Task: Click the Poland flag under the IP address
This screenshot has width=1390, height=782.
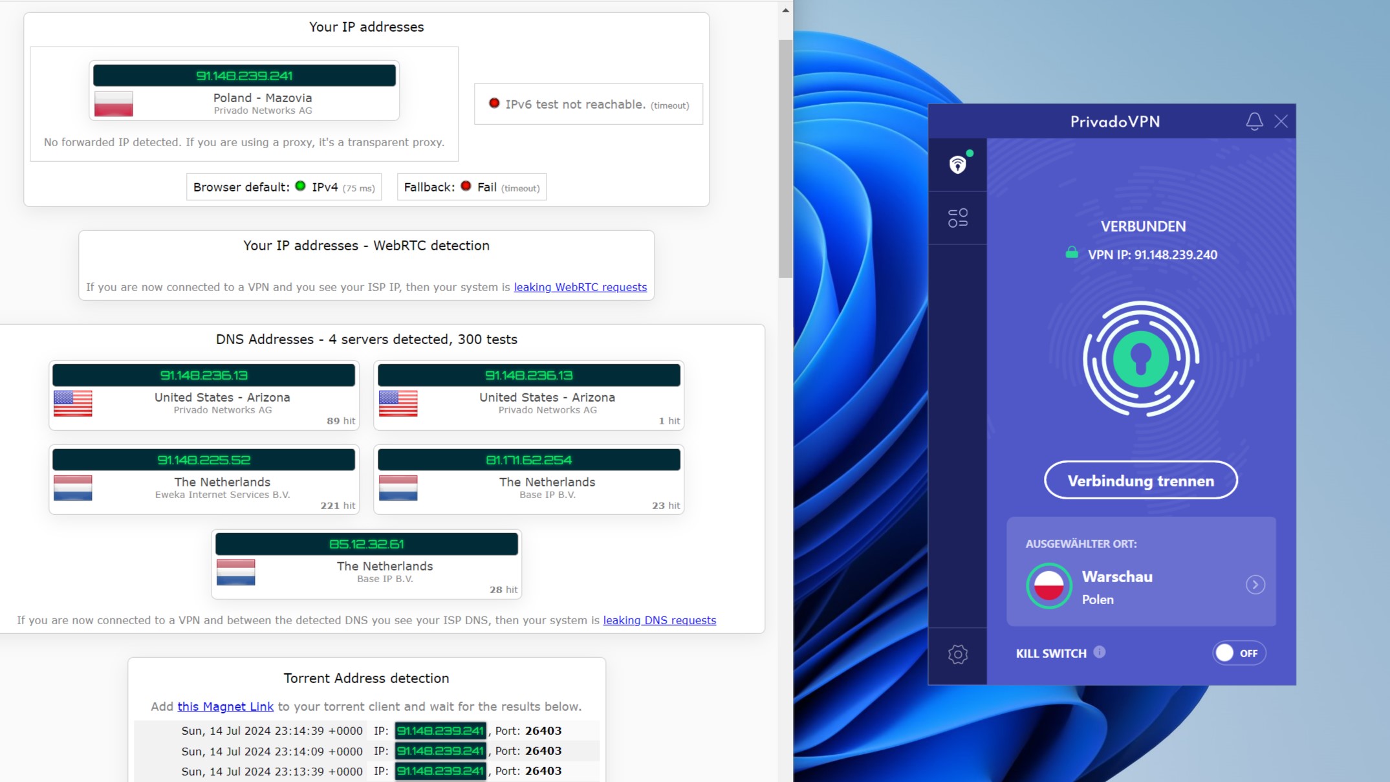Action: 114,103
